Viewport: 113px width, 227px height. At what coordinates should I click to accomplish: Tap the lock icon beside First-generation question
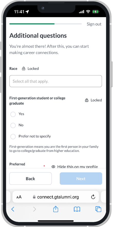click(87, 100)
